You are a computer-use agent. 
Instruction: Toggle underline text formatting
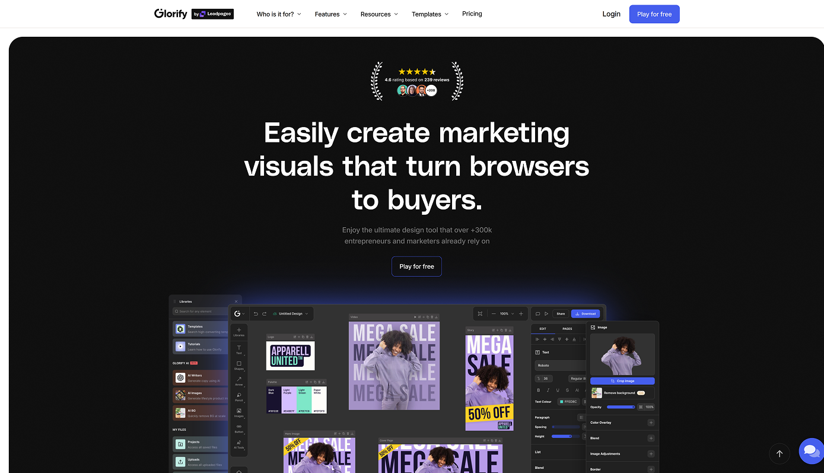click(558, 390)
